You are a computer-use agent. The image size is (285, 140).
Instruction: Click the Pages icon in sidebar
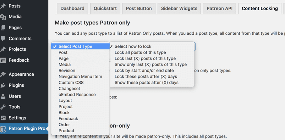(3, 28)
